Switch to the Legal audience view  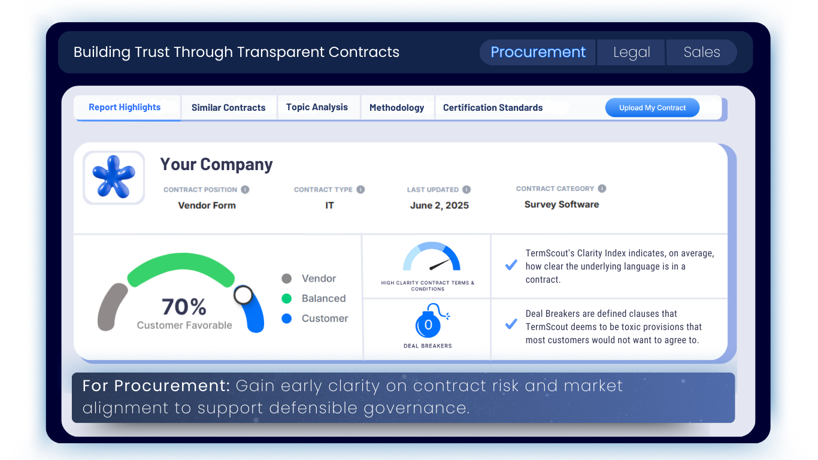click(631, 52)
